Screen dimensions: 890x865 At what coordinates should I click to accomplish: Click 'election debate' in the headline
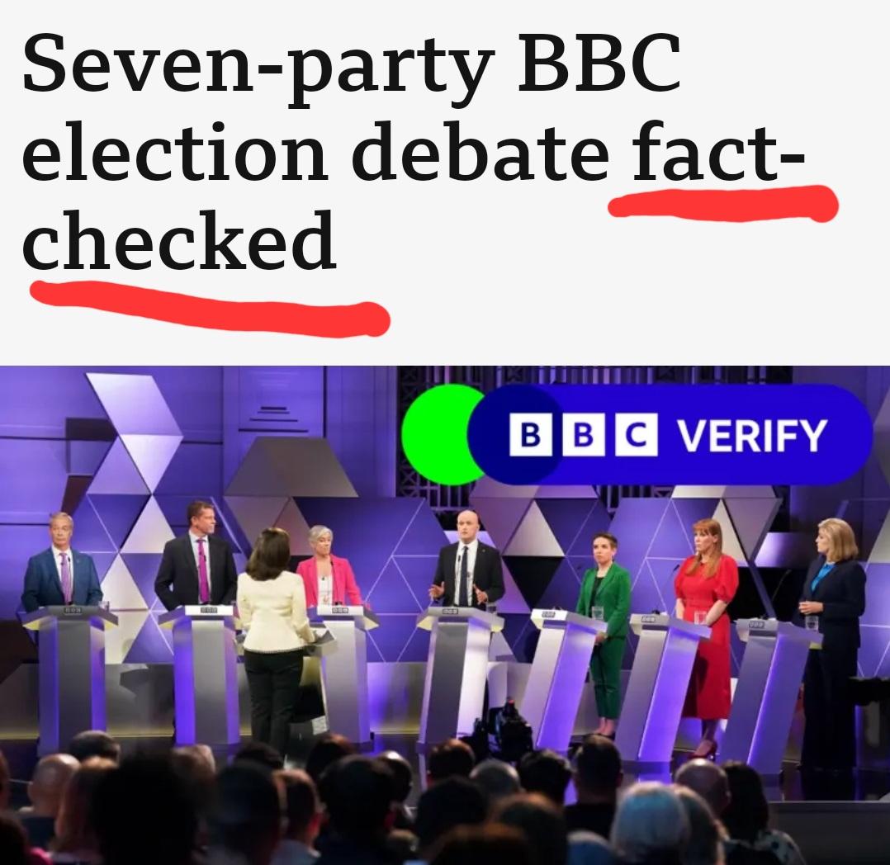(315, 152)
